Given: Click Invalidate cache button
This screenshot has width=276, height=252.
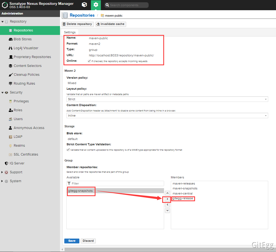Looking at the screenshot, I should point(111,24).
